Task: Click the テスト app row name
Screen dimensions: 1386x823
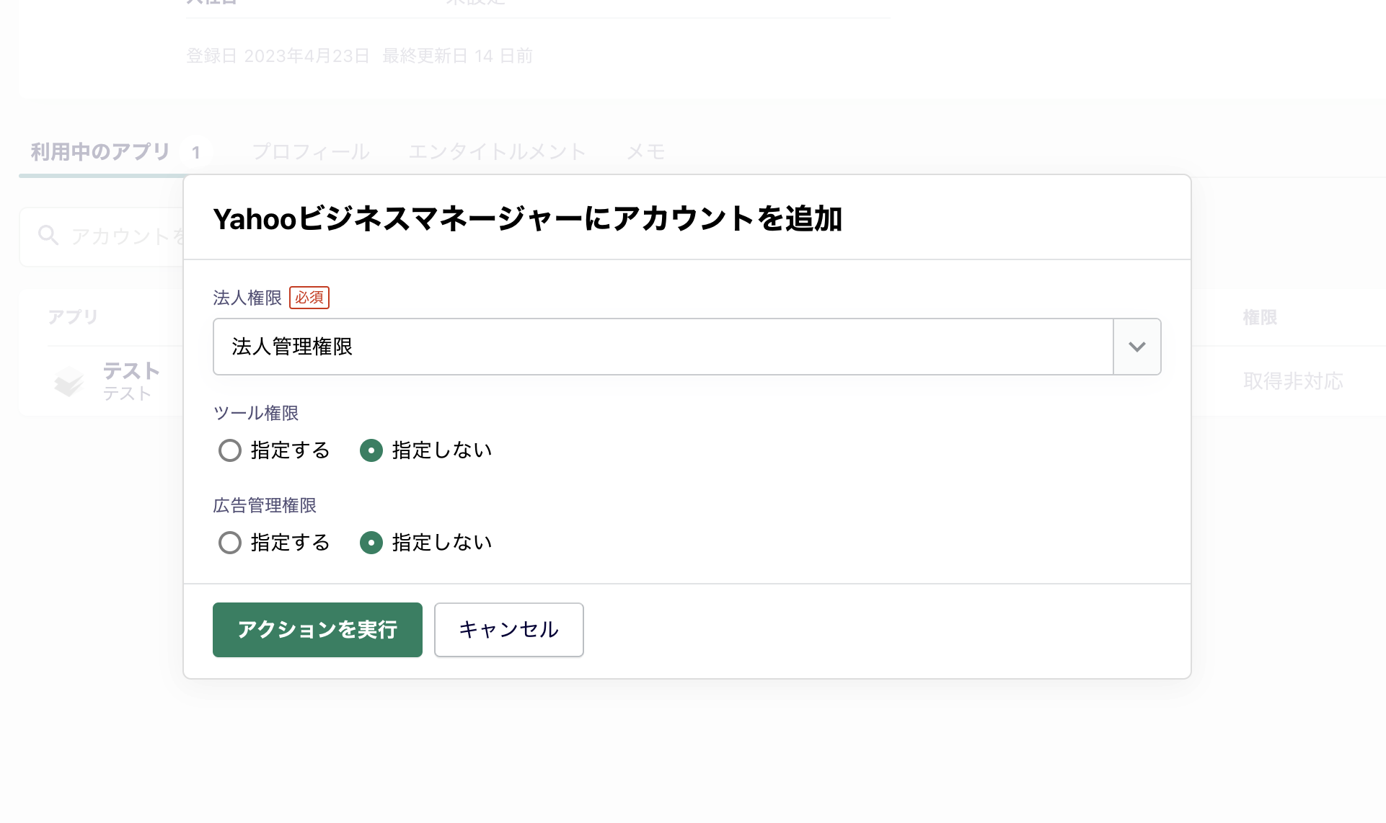Action: [x=131, y=371]
